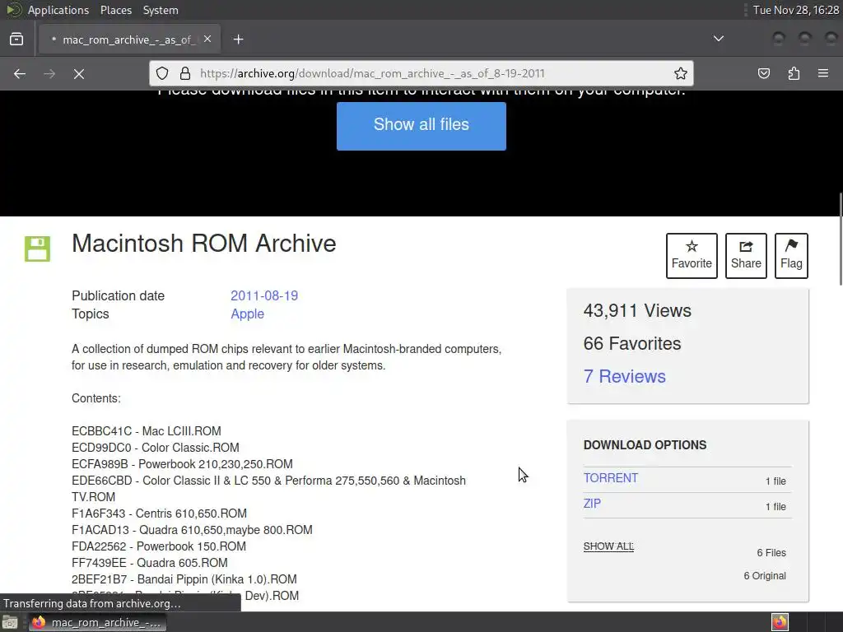Favorite this item with the star button

pyautogui.click(x=692, y=256)
